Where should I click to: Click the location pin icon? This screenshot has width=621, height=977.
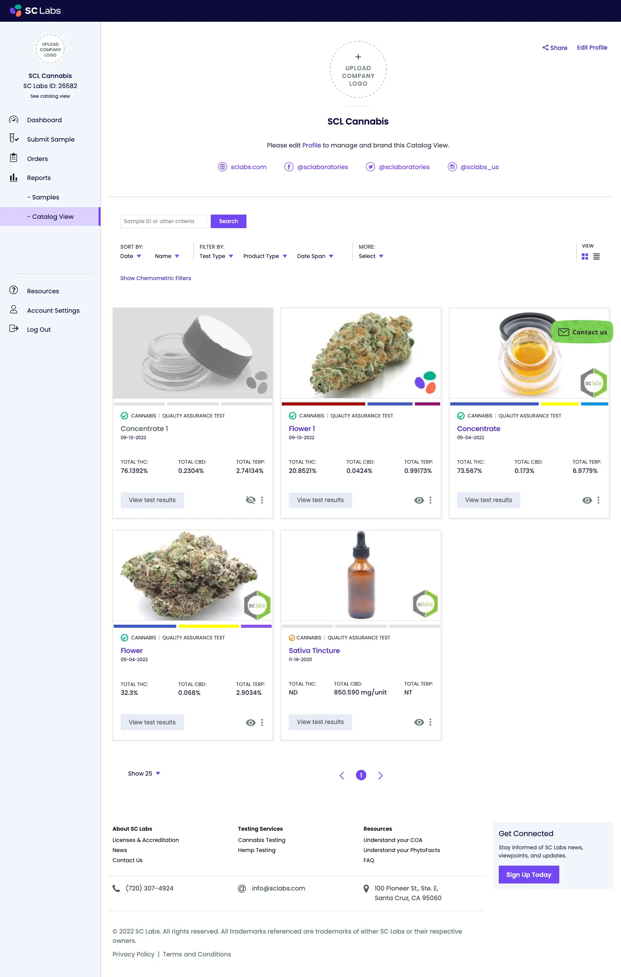click(366, 889)
